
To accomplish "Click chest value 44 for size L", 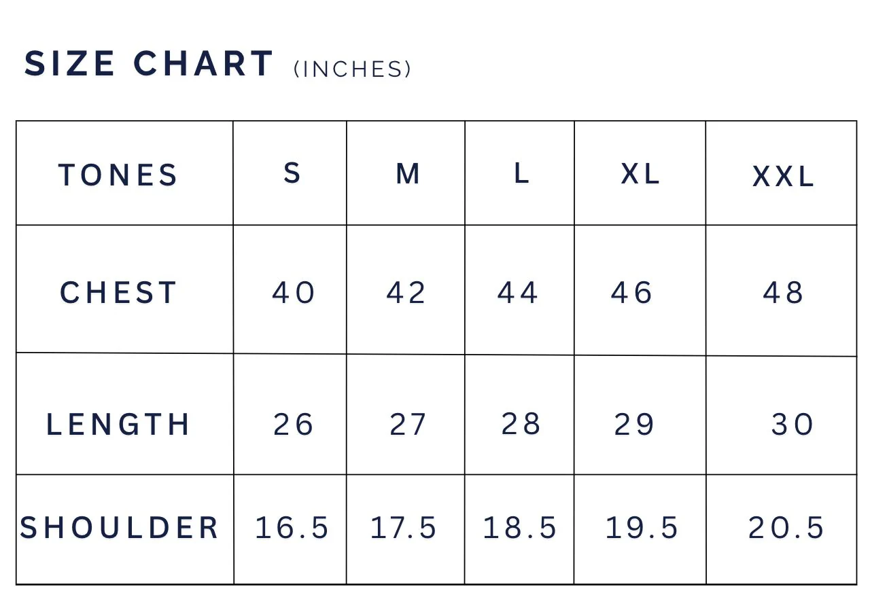I will [x=518, y=293].
